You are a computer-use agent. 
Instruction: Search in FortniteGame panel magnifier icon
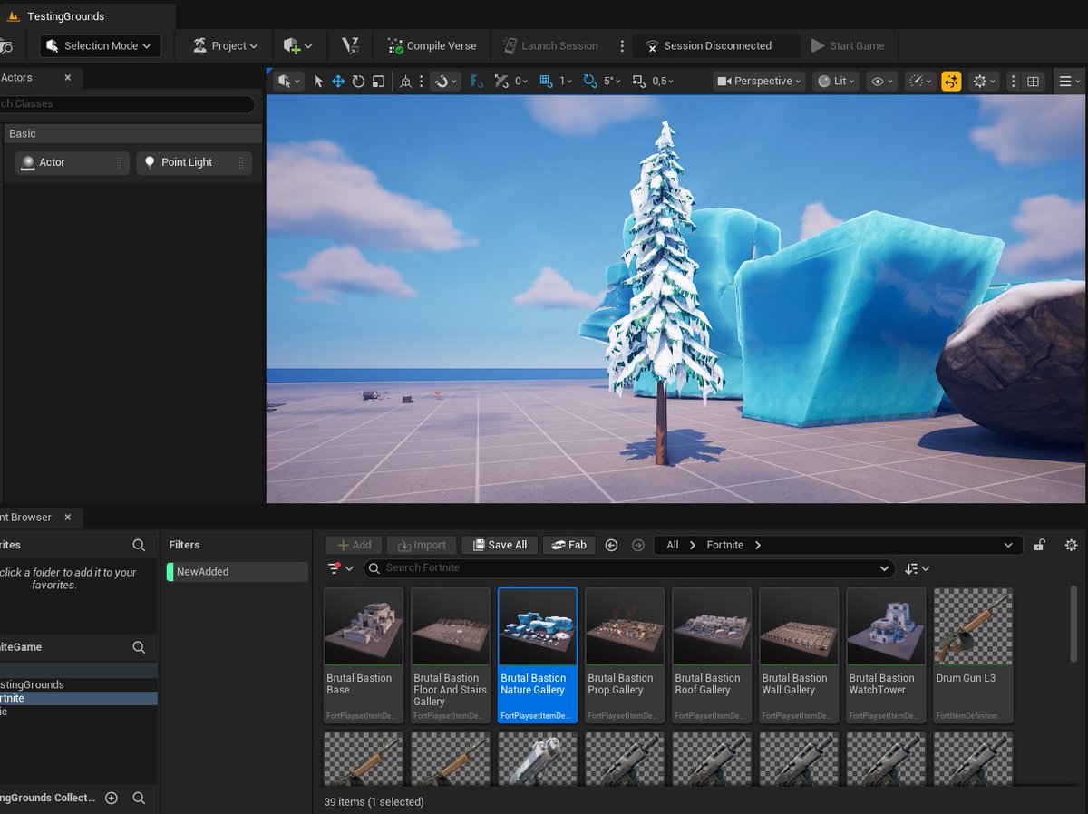pos(139,647)
